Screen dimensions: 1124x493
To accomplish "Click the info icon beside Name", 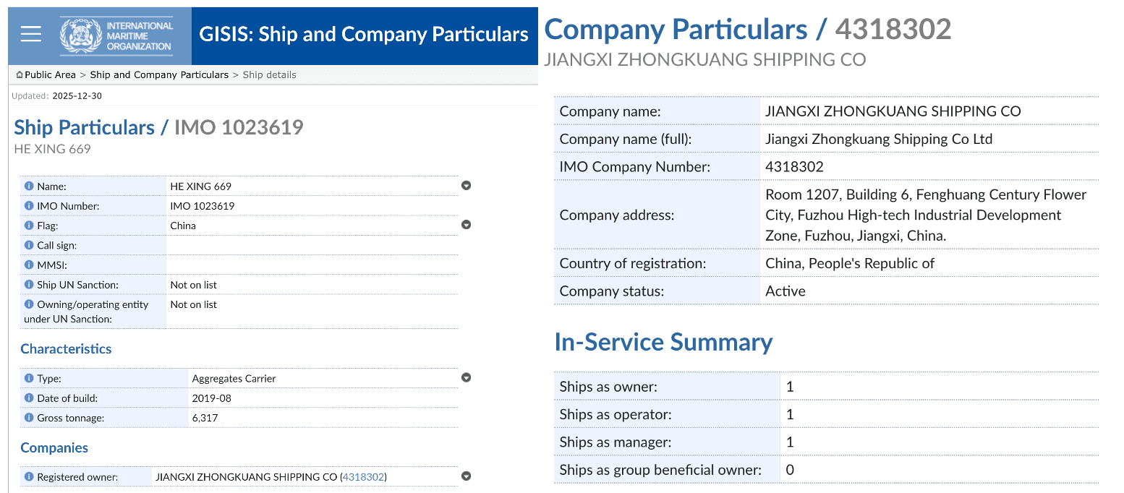I will [x=30, y=186].
